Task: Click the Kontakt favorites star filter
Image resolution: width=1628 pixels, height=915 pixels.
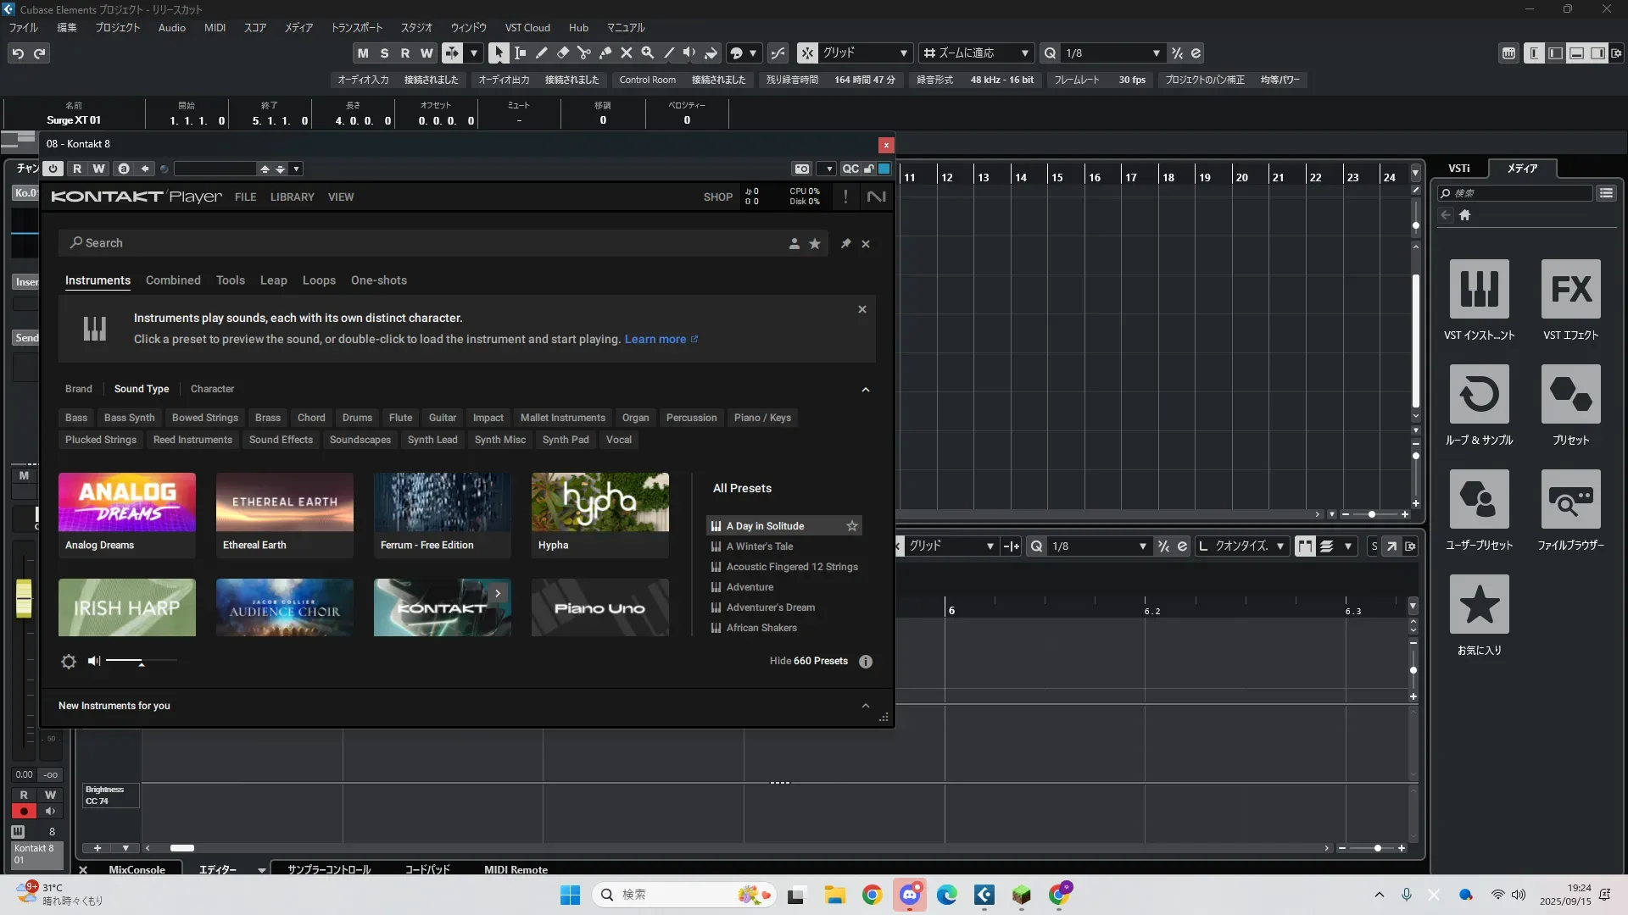Action: pyautogui.click(x=815, y=244)
